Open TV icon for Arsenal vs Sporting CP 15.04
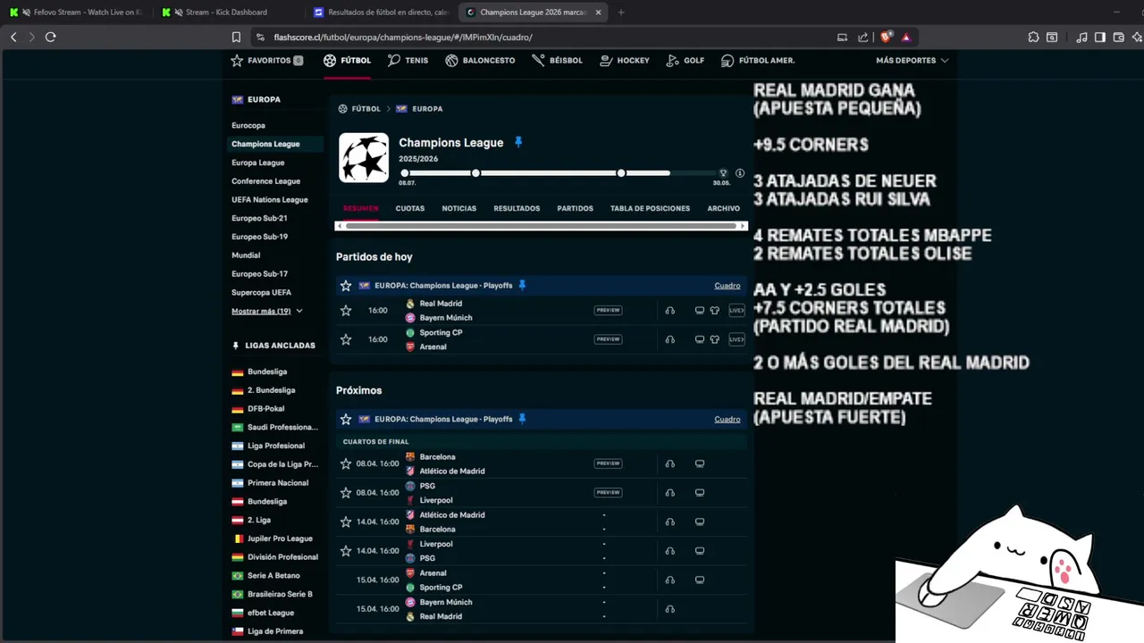The height and width of the screenshot is (643, 1144). tap(700, 580)
